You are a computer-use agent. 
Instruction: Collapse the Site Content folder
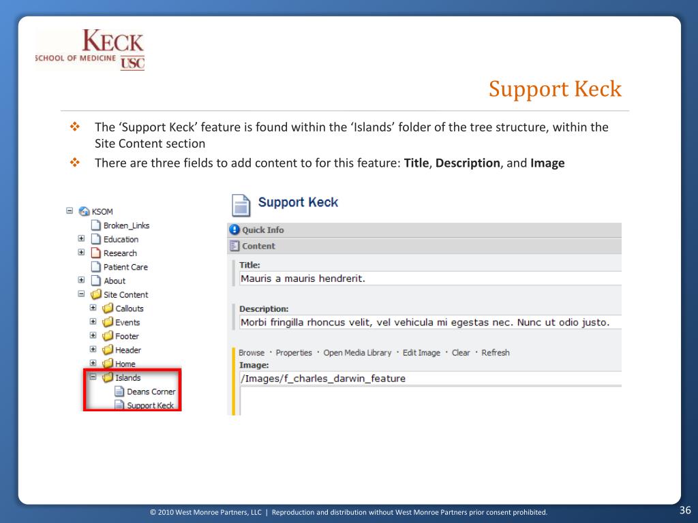[x=81, y=294]
